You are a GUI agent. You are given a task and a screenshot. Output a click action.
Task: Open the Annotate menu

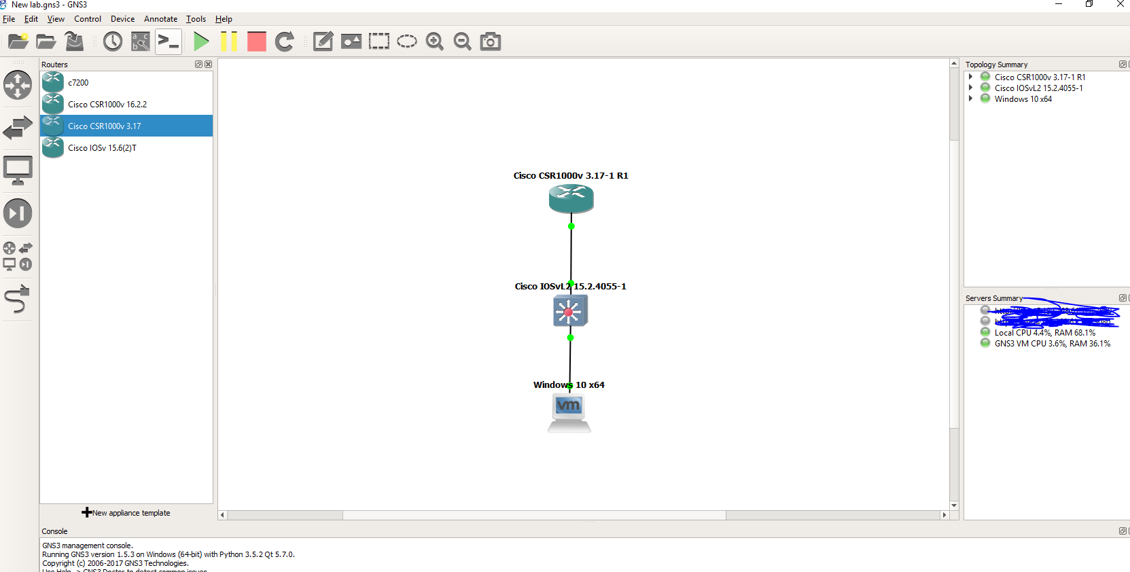click(x=160, y=19)
